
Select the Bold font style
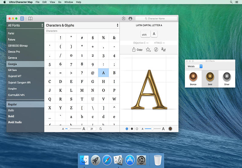(x=25, y=116)
